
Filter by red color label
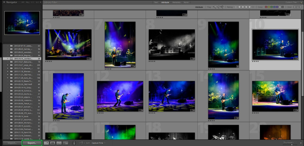click(266, 7)
